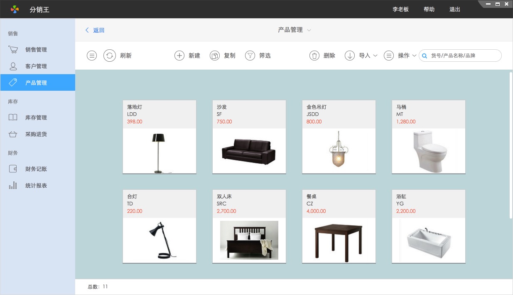Open the 帮助 help menu
Viewport: 513px width, 295px height.
pyautogui.click(x=429, y=9)
